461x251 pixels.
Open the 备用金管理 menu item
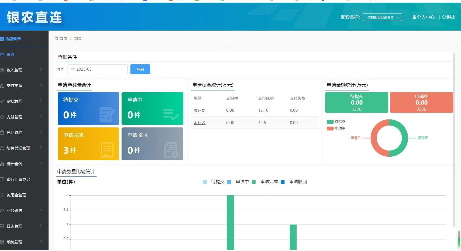[24, 195]
